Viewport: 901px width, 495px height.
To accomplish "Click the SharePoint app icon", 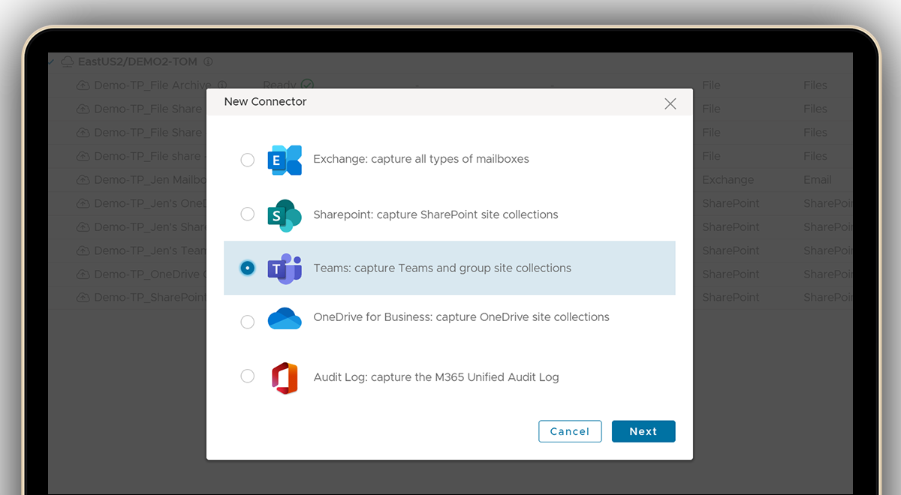I will pyautogui.click(x=285, y=215).
